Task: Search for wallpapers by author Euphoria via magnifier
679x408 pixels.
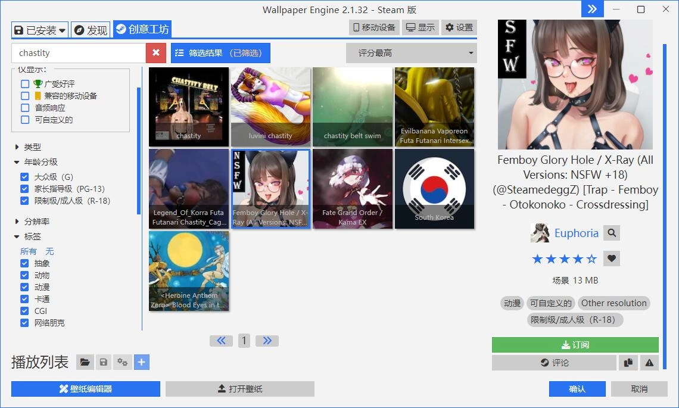Action: tap(612, 233)
